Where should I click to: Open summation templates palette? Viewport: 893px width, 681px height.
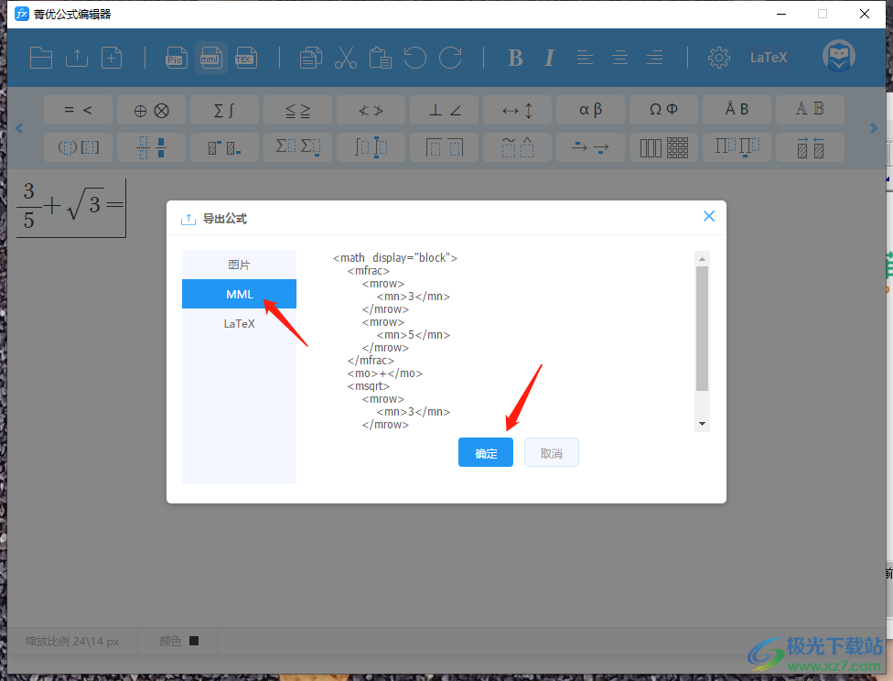click(298, 147)
